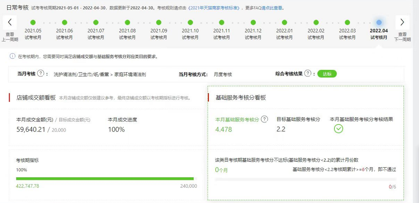The width and height of the screenshot is (419, 203).
Task: Click the category path 家庭环境清洁剂 text
Action: [x=130, y=74]
